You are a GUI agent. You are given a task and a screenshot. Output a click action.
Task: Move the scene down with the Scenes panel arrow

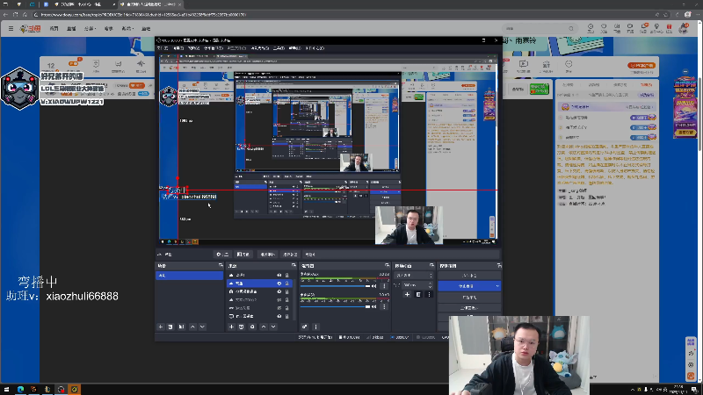(203, 327)
